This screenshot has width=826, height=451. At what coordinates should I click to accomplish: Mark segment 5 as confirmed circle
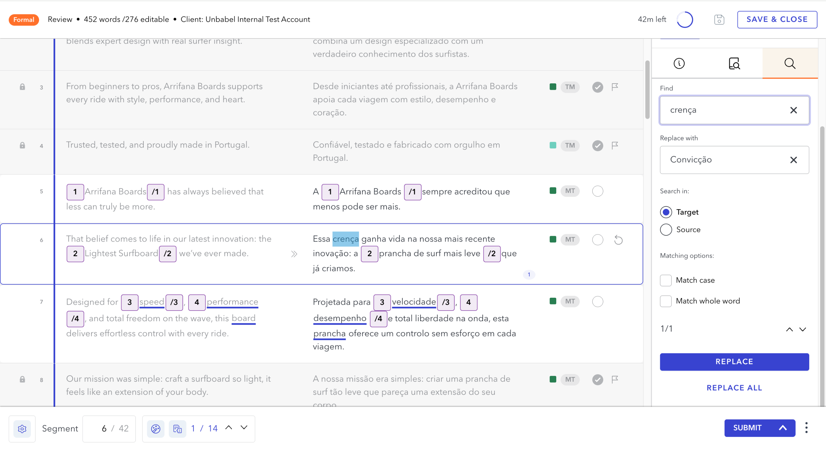[597, 191]
